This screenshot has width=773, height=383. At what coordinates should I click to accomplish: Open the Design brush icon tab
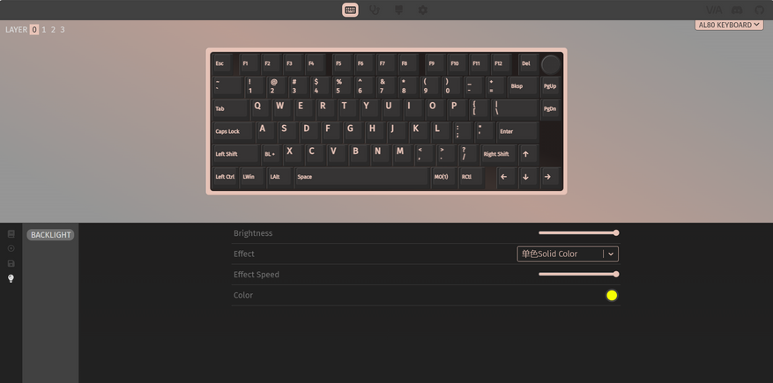point(398,10)
